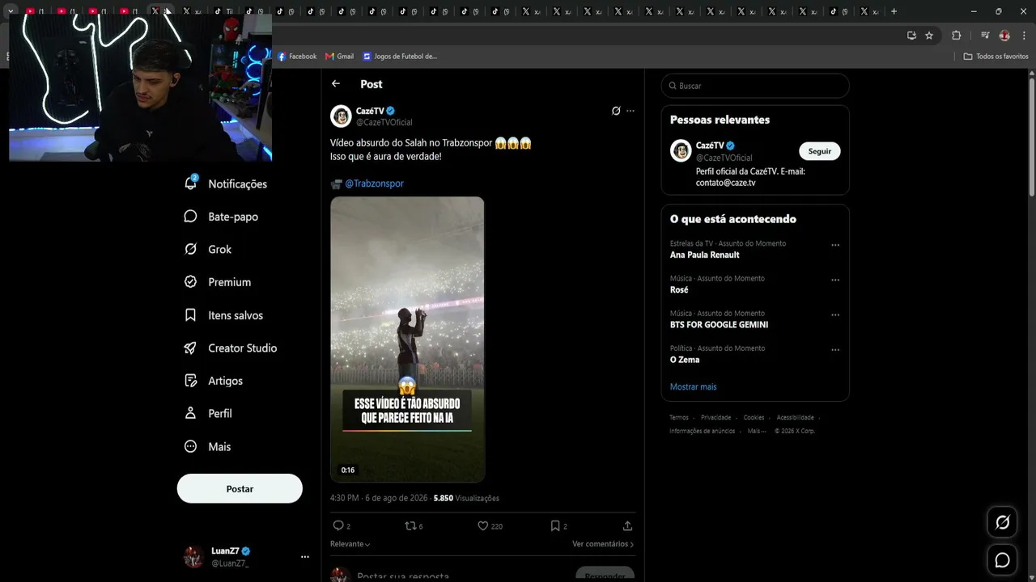Share the post via share icon
Screen dimensions: 1036x582
tap(627, 525)
